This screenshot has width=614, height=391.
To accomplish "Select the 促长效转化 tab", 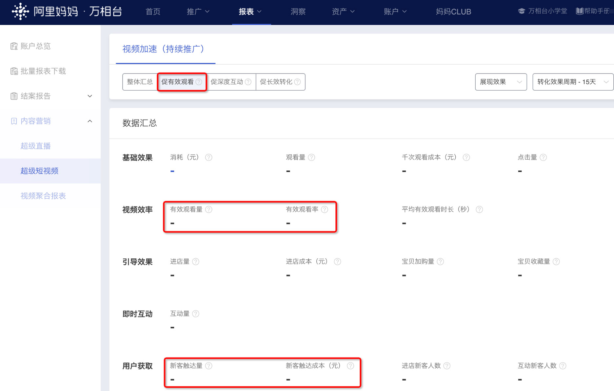I will pyautogui.click(x=280, y=82).
